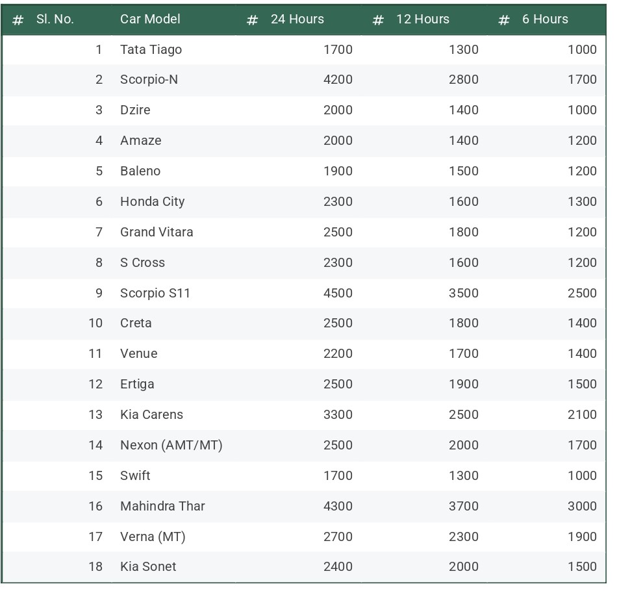The width and height of the screenshot is (617, 593).
Task: Click the hash icon beside 6 Hours
Action: [504, 19]
